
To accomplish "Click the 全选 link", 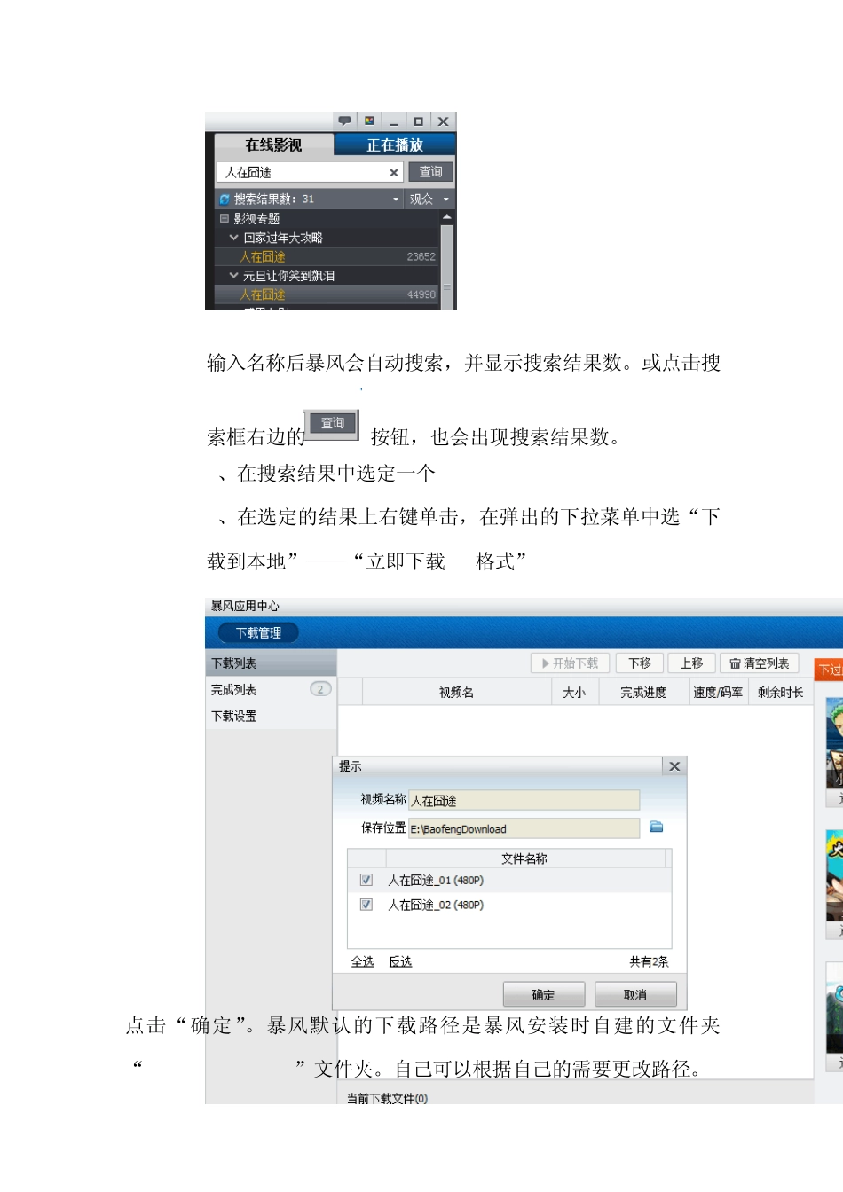I will click(x=362, y=961).
